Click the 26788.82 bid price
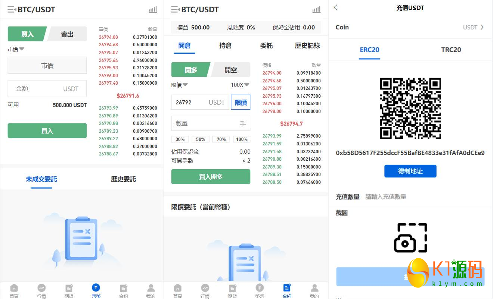The height and width of the screenshot is (299, 493). tap(108, 147)
